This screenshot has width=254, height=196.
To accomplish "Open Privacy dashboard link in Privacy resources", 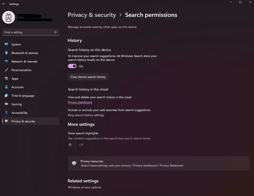I will pyautogui.click(x=145, y=165).
